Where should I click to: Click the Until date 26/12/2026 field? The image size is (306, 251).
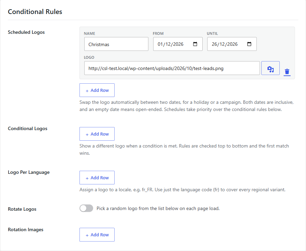point(232,44)
